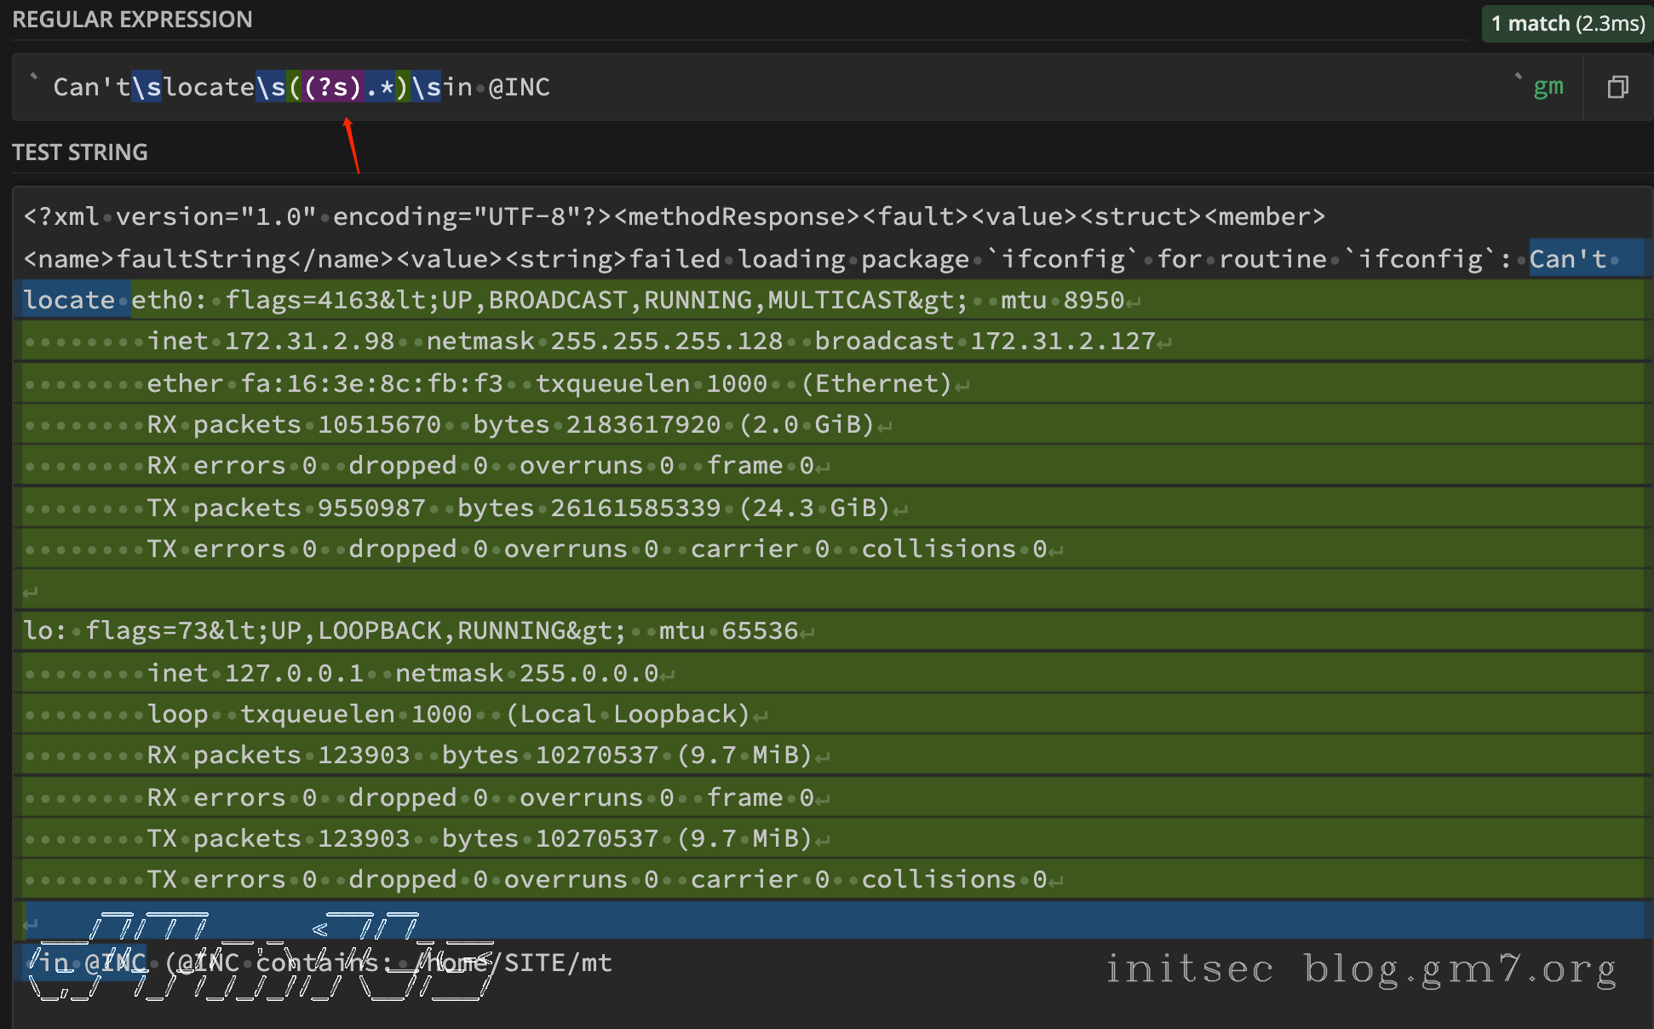Click the blank end of the regular expression field

pyautogui.click(x=1022, y=87)
